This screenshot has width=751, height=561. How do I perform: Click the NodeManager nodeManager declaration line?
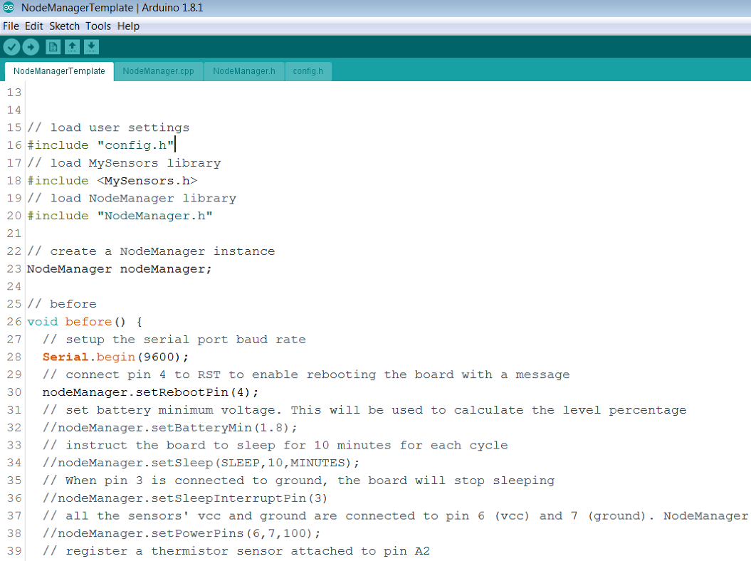click(119, 268)
